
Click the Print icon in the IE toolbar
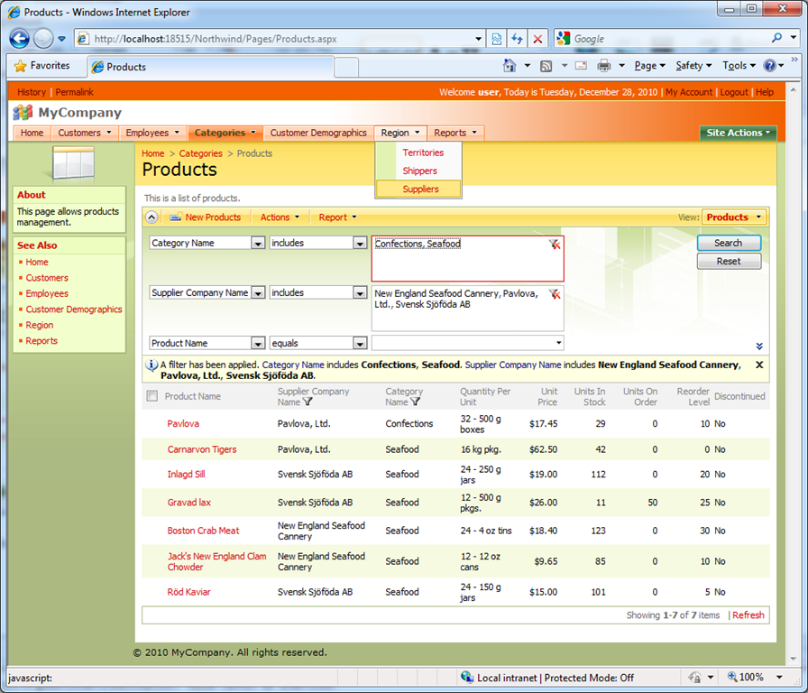[603, 66]
